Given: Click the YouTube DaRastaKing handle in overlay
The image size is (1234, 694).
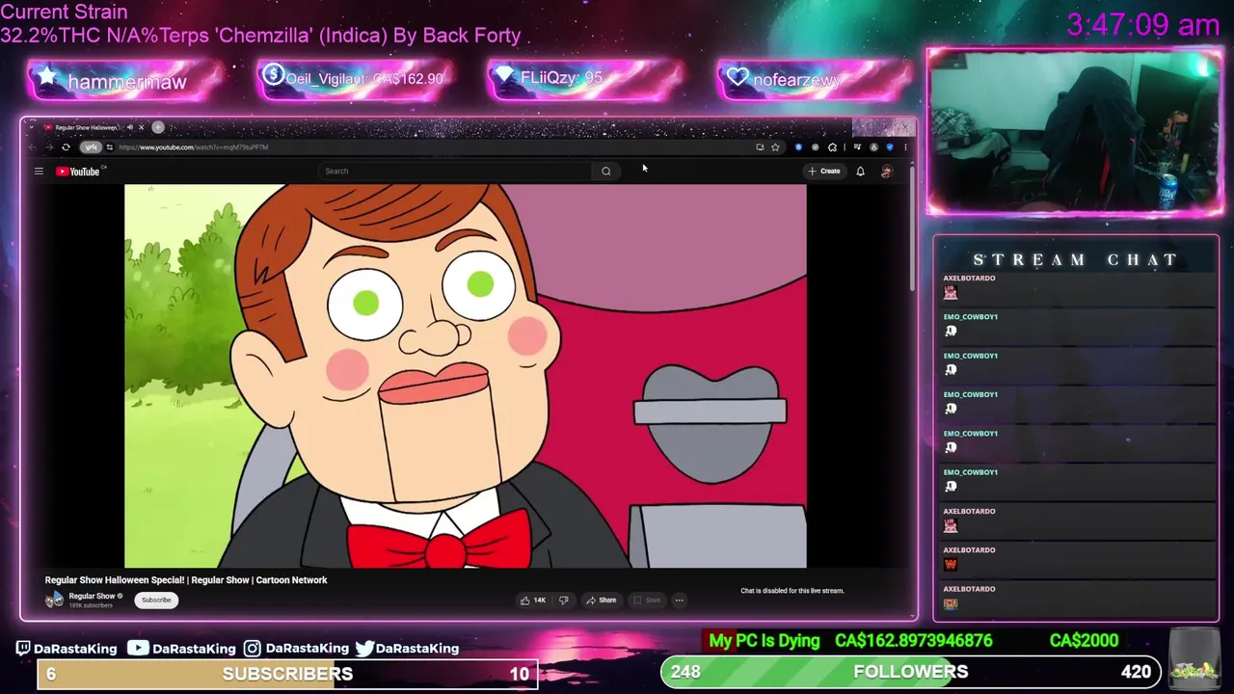Looking at the screenshot, I should point(180,649).
